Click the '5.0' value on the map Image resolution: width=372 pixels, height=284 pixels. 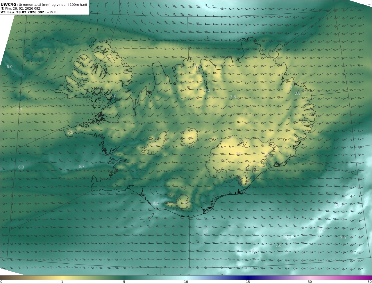tap(113, 96)
